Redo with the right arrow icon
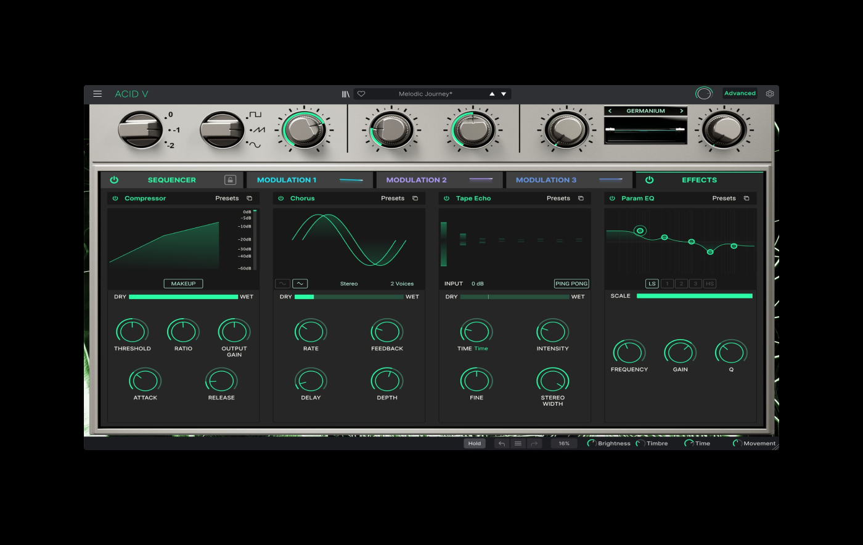863x545 pixels. (534, 443)
